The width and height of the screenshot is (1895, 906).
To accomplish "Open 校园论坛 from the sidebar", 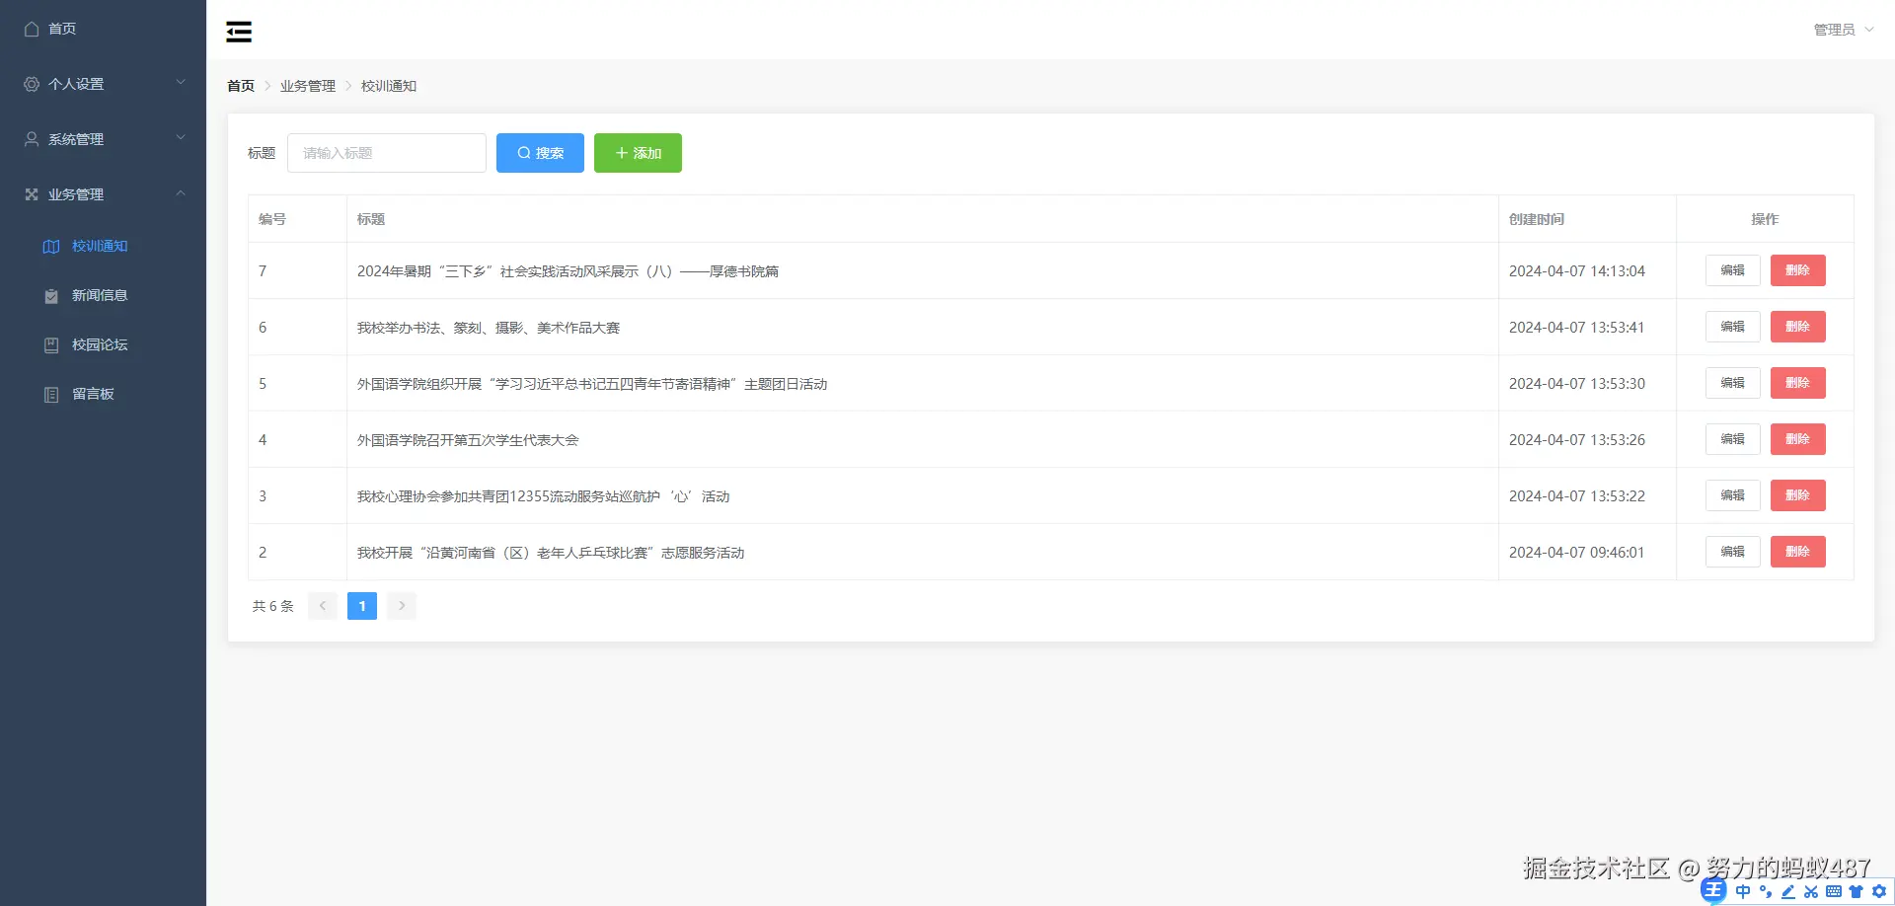I will (x=99, y=344).
